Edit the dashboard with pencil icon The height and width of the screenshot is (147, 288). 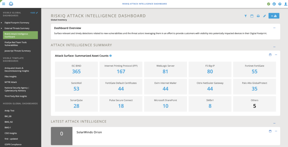[265, 16]
